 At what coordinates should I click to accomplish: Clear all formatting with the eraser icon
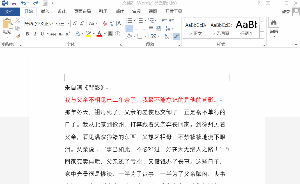(105, 23)
